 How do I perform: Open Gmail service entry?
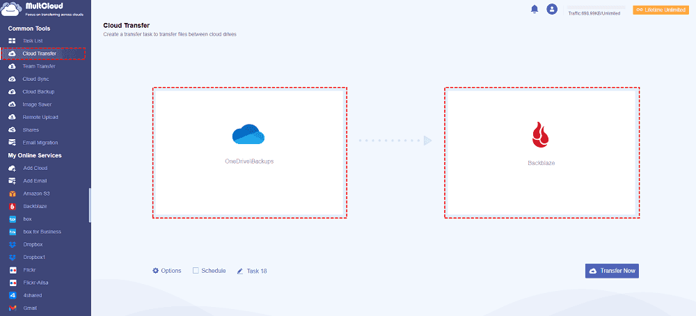click(x=30, y=308)
